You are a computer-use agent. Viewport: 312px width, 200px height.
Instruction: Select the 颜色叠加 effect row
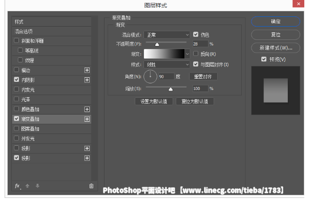coord(52,109)
